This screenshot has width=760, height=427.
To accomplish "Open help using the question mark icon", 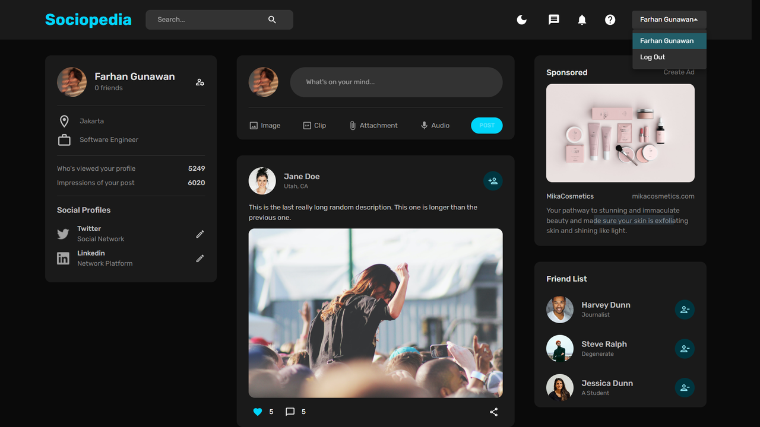I will point(610,20).
